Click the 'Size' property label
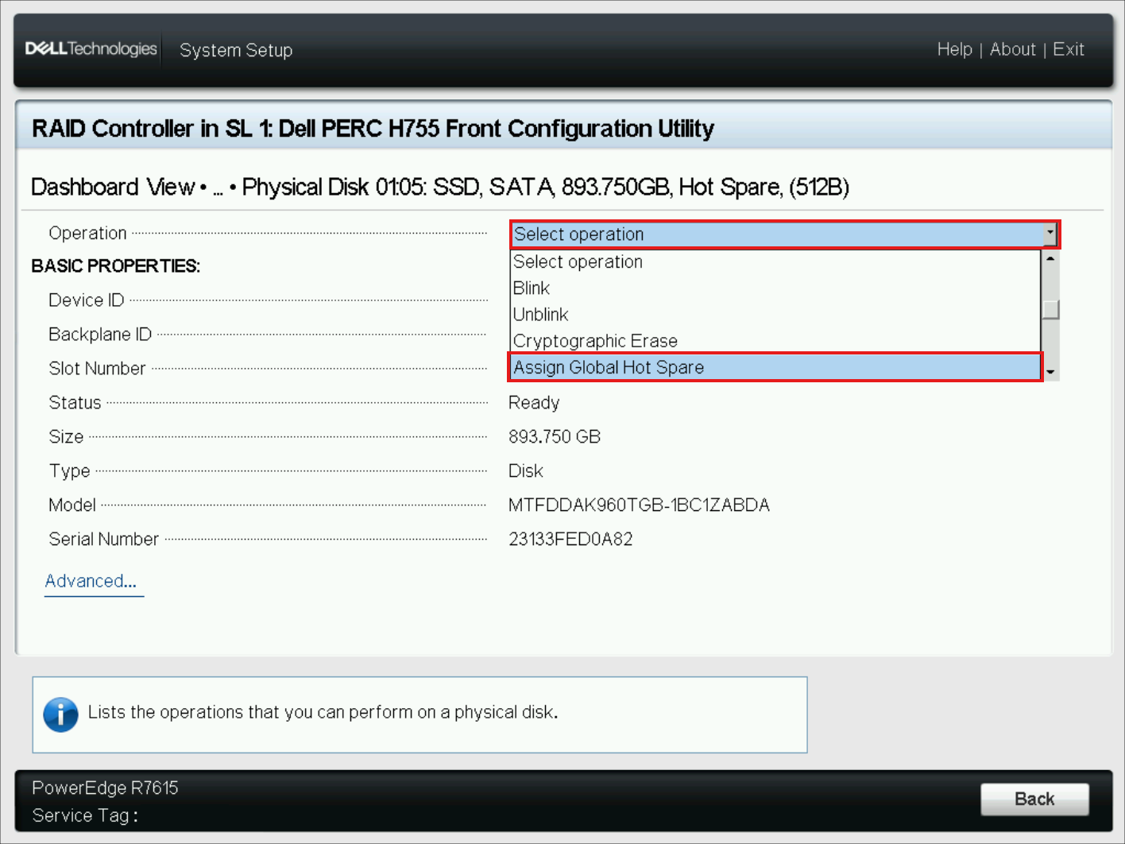Viewport: 1125px width, 844px height. point(66,436)
